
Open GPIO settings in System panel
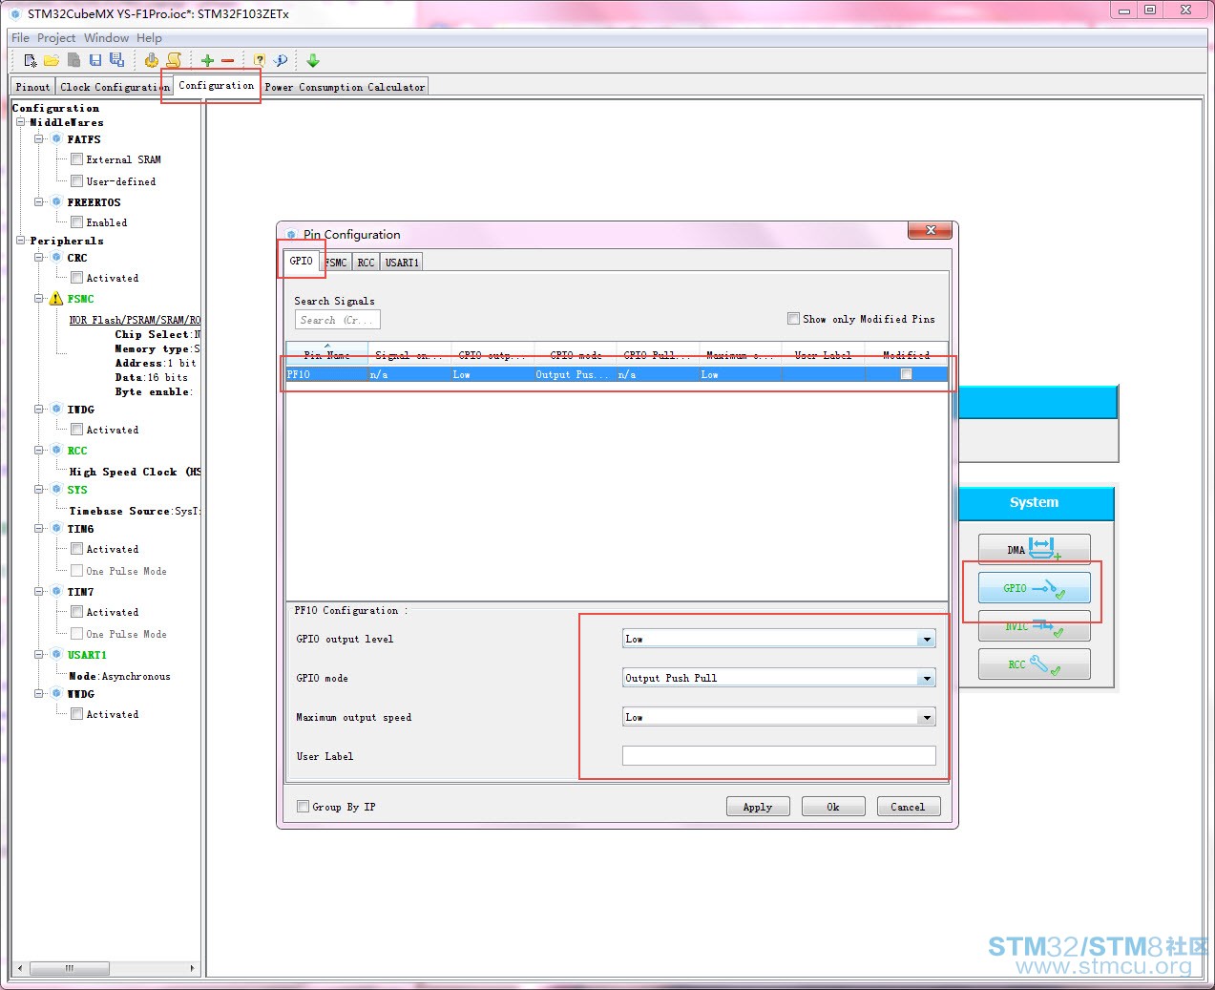click(x=1034, y=588)
